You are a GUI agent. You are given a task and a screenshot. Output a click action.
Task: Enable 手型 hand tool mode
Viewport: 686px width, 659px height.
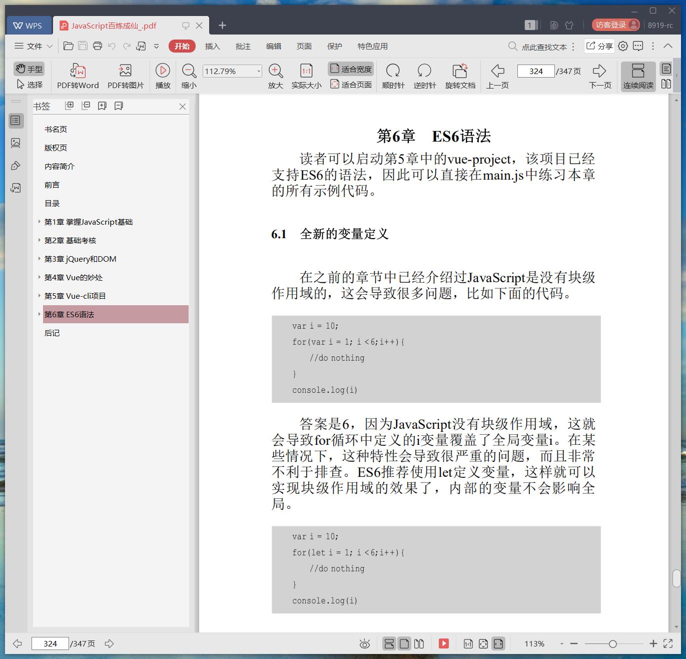point(29,69)
